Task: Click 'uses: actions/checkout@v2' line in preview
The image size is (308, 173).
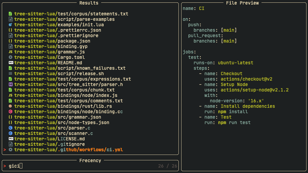Action: click(x=238, y=79)
